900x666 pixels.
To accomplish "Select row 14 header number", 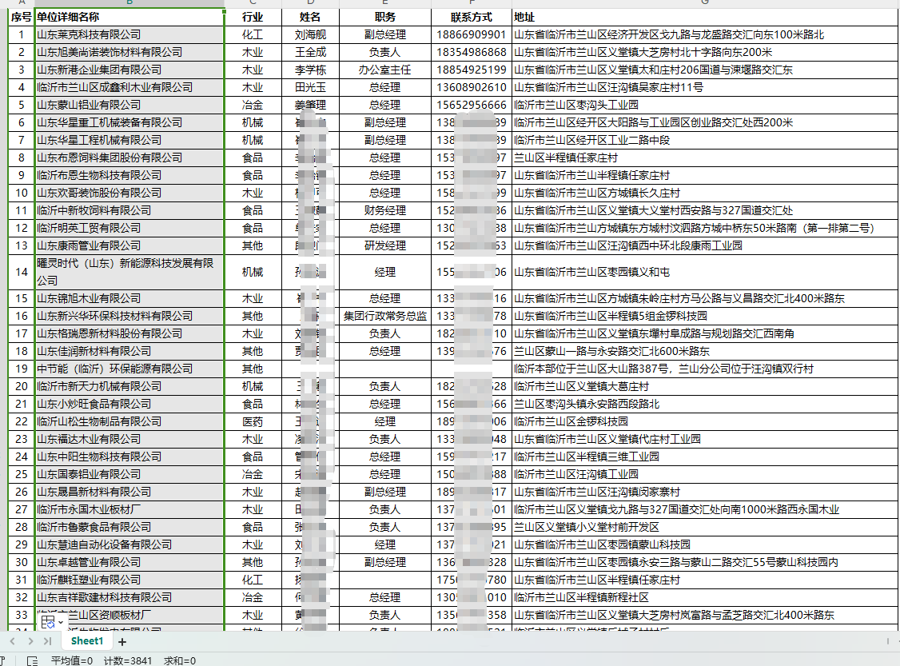I will [x=21, y=272].
